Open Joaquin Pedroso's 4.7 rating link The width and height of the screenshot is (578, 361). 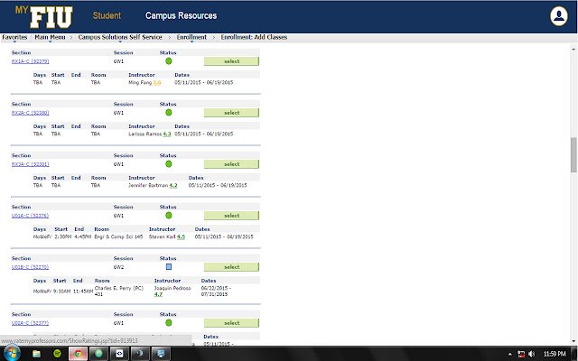pyautogui.click(x=158, y=294)
